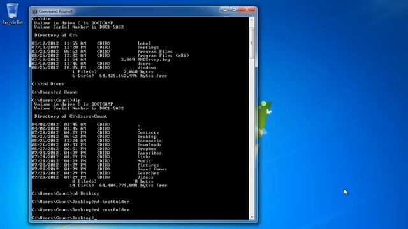The image size is (408, 229).
Task: Click the 'cd Users' command line
Action: 48,84
